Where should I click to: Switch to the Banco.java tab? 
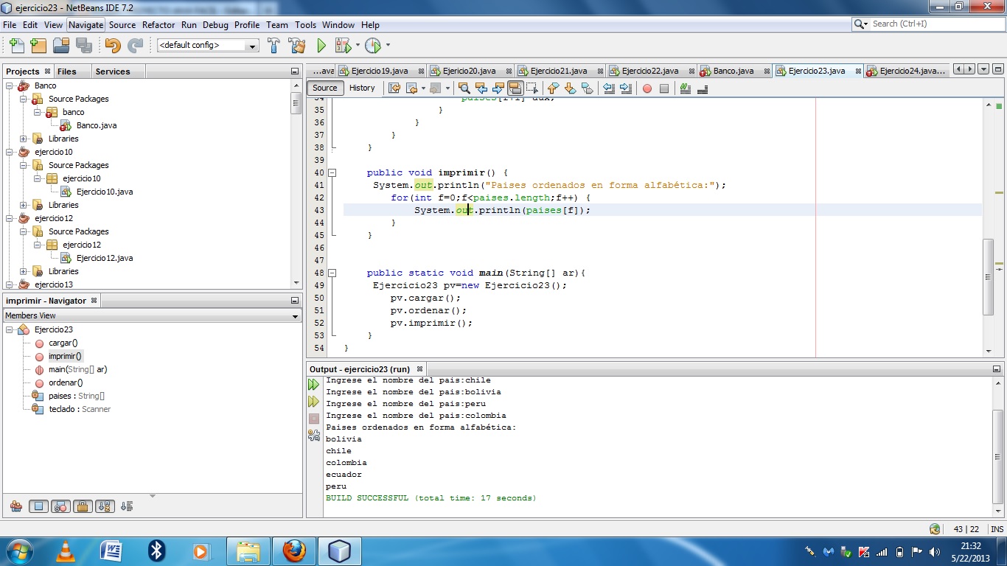(x=732, y=71)
